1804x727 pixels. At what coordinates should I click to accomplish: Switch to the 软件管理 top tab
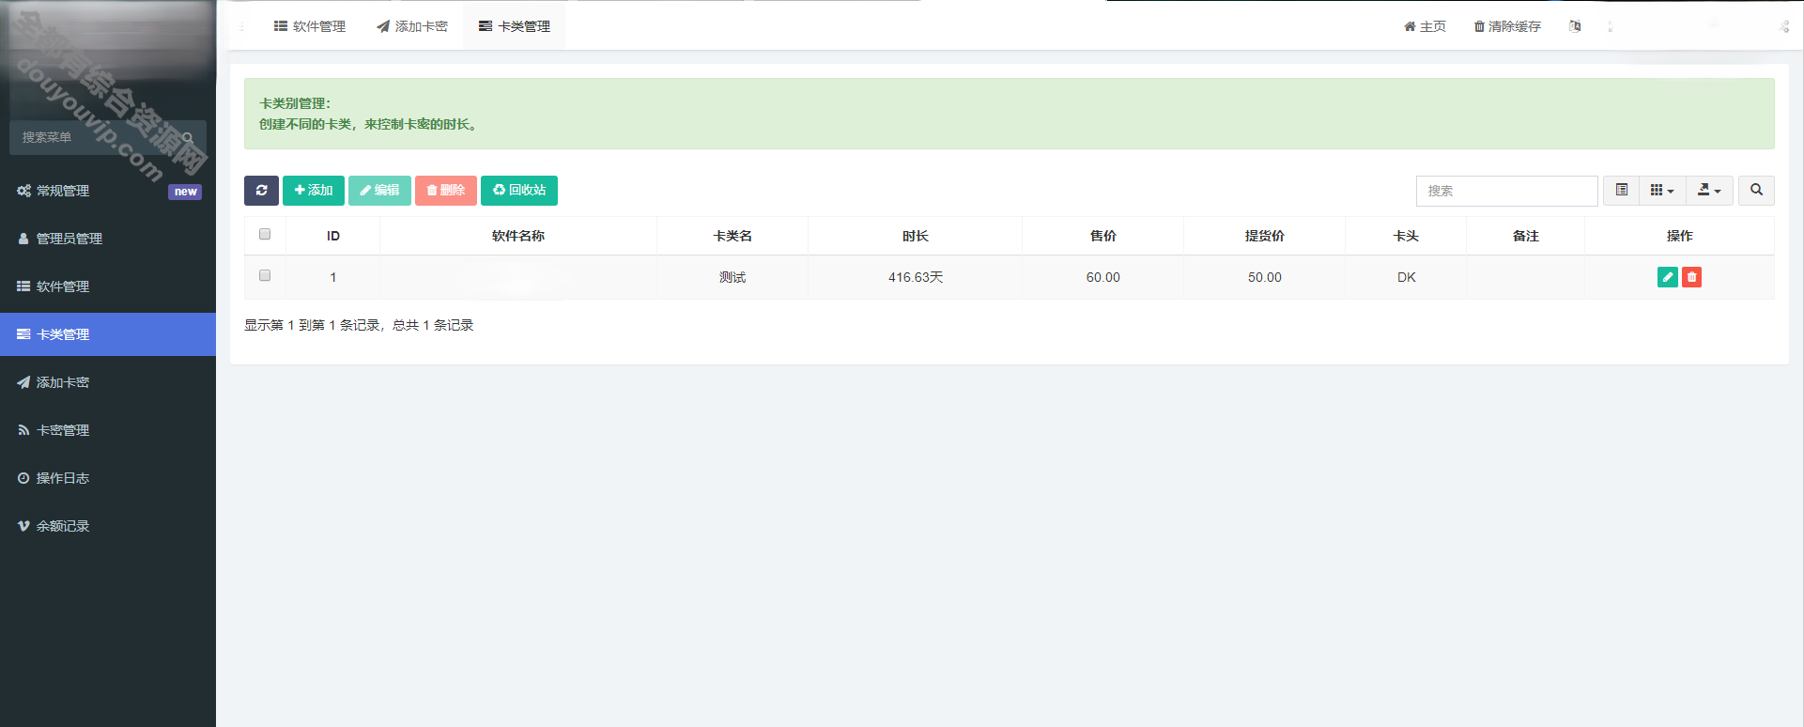(x=310, y=26)
